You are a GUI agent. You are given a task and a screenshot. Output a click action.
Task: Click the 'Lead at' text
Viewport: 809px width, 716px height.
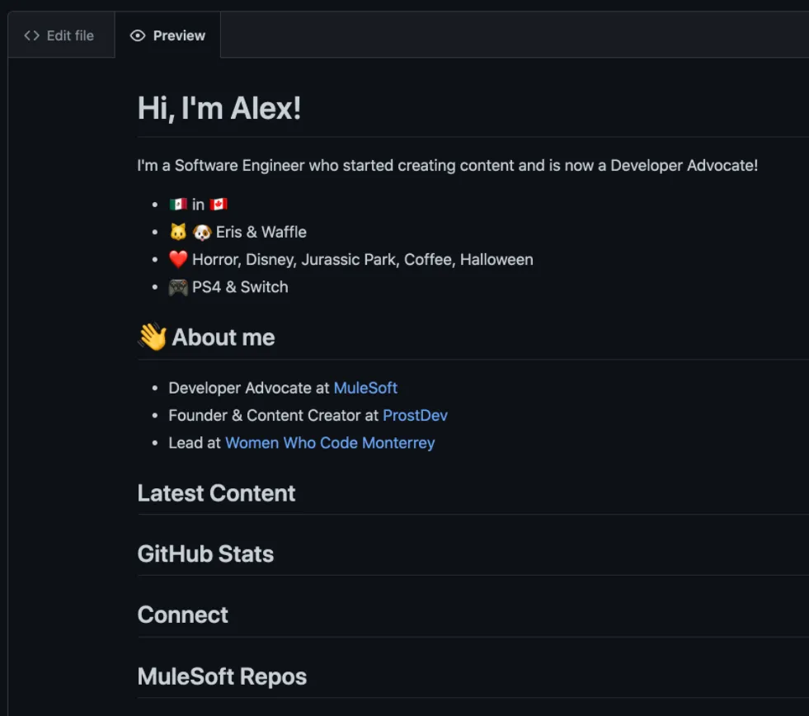(195, 442)
